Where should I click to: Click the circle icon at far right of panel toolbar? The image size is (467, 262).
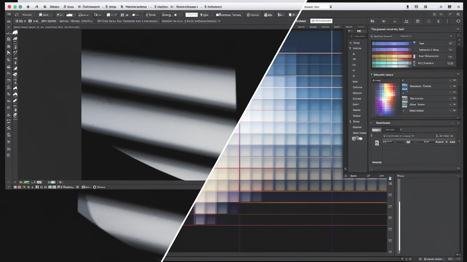pos(458,21)
